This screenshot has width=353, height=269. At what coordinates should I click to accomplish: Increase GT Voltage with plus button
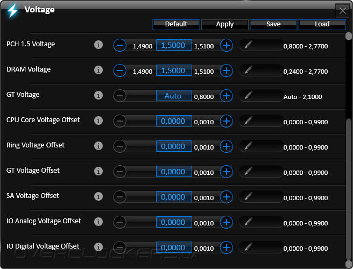tap(227, 96)
